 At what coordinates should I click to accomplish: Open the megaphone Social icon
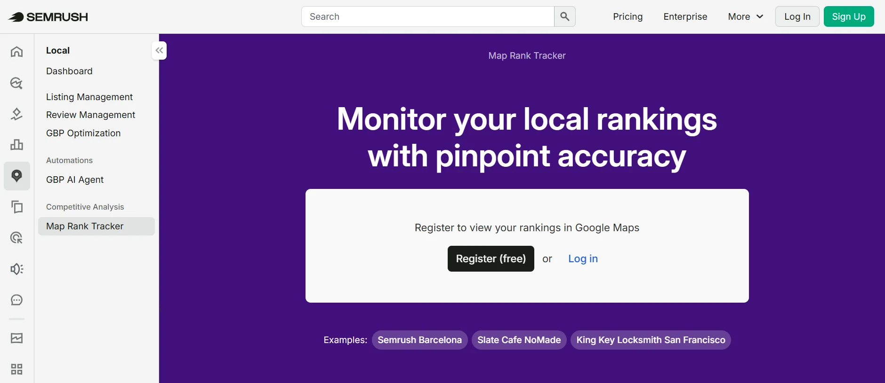(16, 269)
